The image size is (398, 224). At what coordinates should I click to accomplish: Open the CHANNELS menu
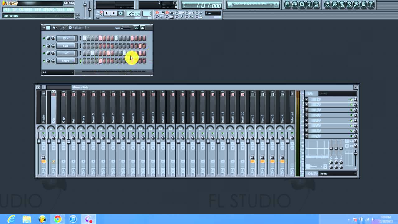pyautogui.click(x=25, y=10)
